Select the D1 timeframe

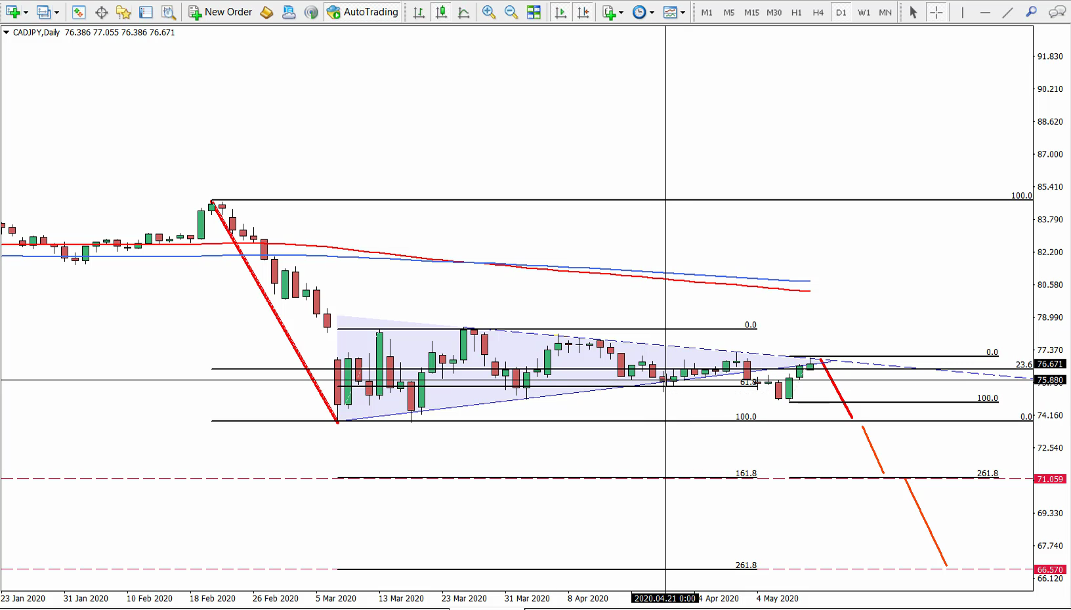point(841,12)
